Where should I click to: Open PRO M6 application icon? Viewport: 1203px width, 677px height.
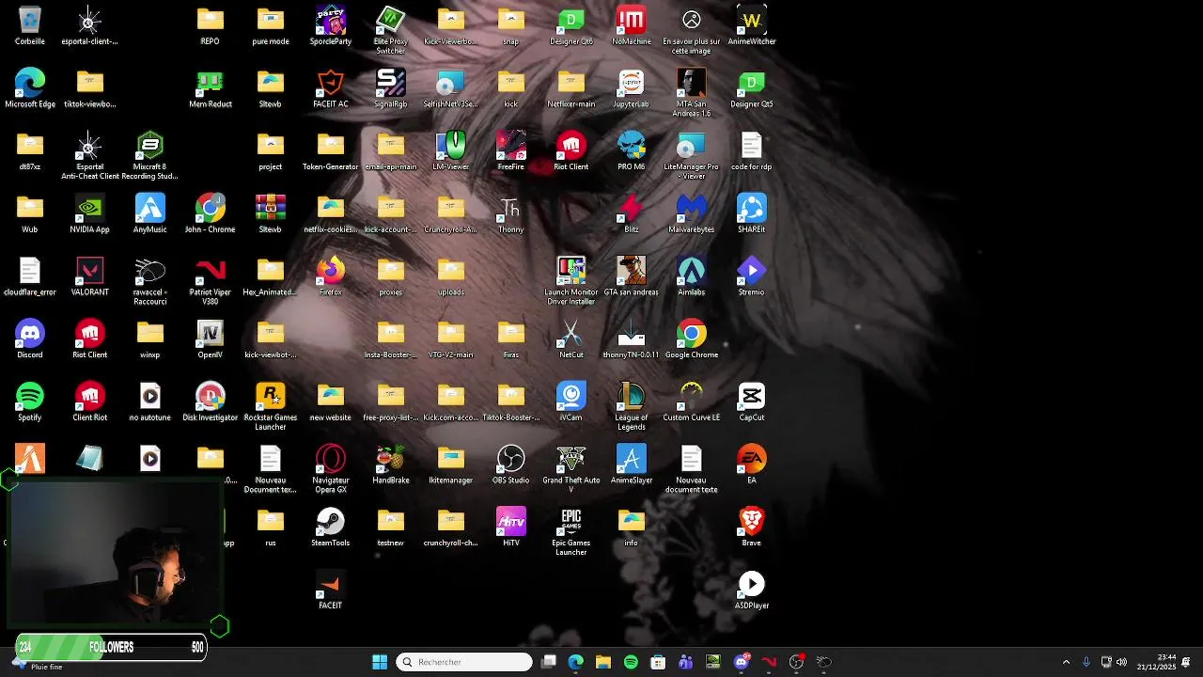(x=632, y=151)
